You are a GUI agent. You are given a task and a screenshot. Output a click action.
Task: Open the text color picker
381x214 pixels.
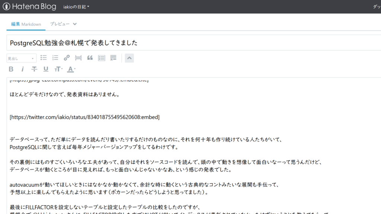[x=70, y=69]
